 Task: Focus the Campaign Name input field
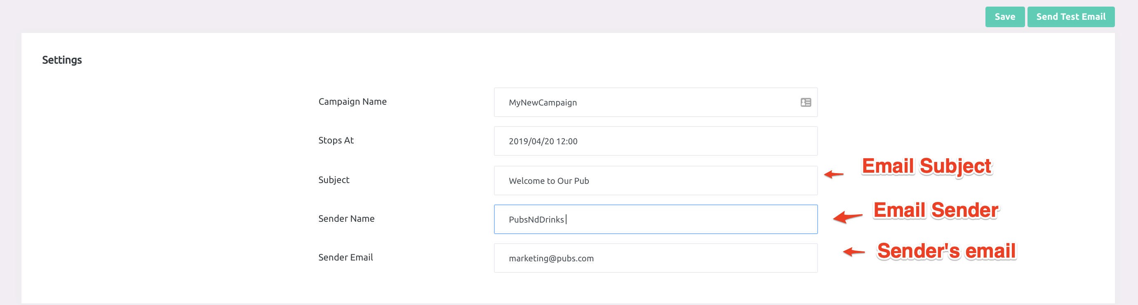(x=656, y=102)
